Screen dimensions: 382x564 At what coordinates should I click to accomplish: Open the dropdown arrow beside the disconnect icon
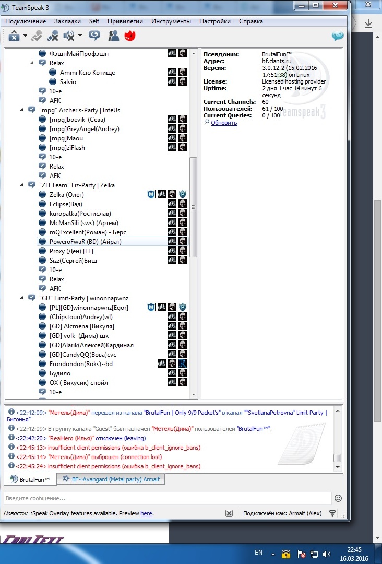[25, 36]
